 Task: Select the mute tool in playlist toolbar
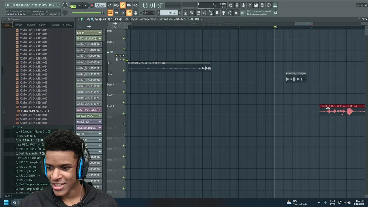pos(100,19)
